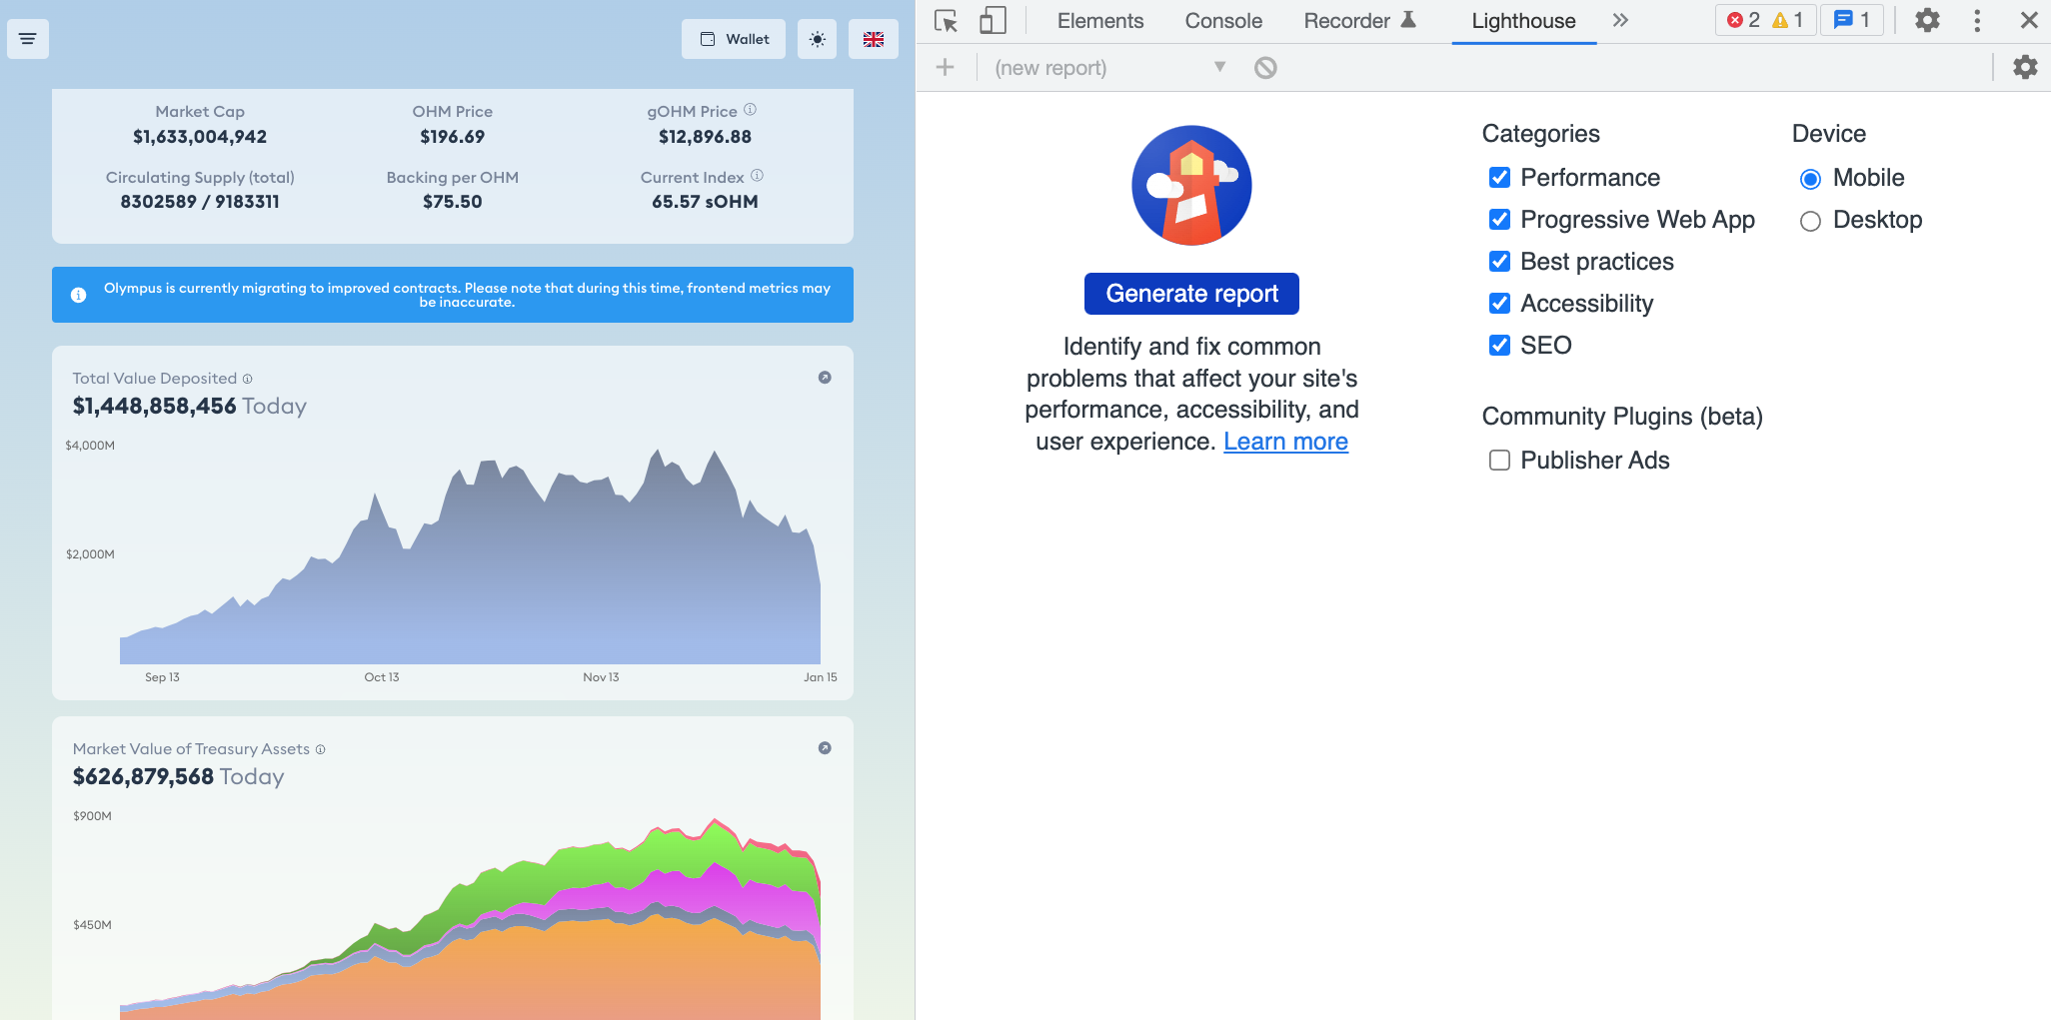
Task: Open the issues counter chat bubble icon
Action: click(1844, 20)
